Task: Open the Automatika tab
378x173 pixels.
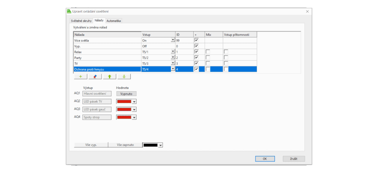Action: [x=114, y=20]
